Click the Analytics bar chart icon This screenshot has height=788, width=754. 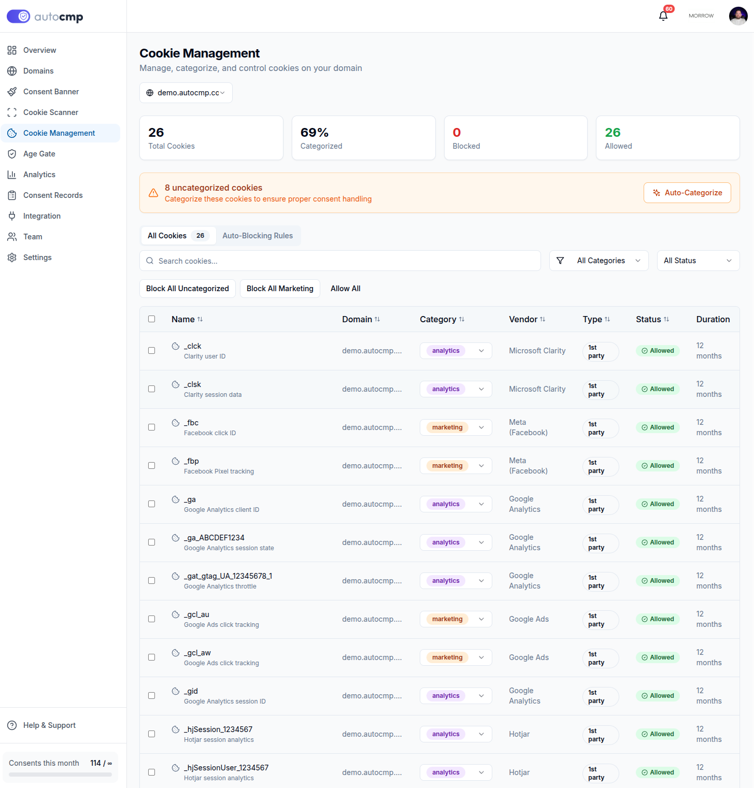pyautogui.click(x=12, y=175)
